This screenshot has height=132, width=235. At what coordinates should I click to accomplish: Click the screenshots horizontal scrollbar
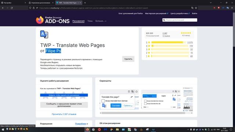pyautogui.click(x=143, y=113)
